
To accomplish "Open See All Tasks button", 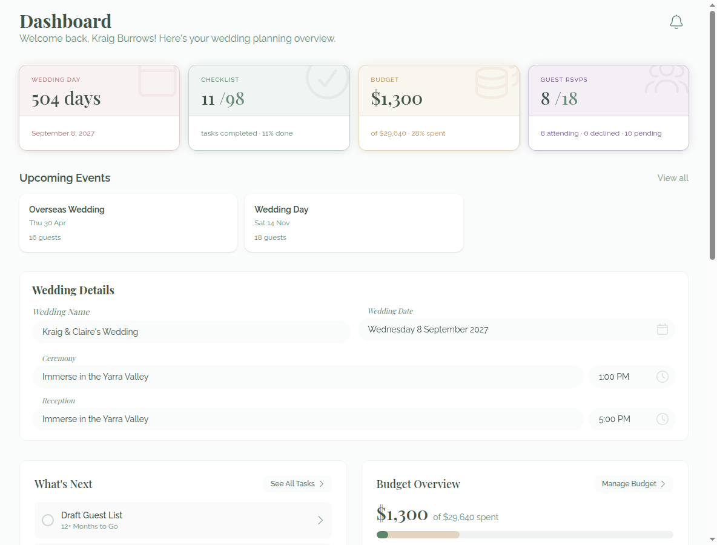I will [x=297, y=484].
